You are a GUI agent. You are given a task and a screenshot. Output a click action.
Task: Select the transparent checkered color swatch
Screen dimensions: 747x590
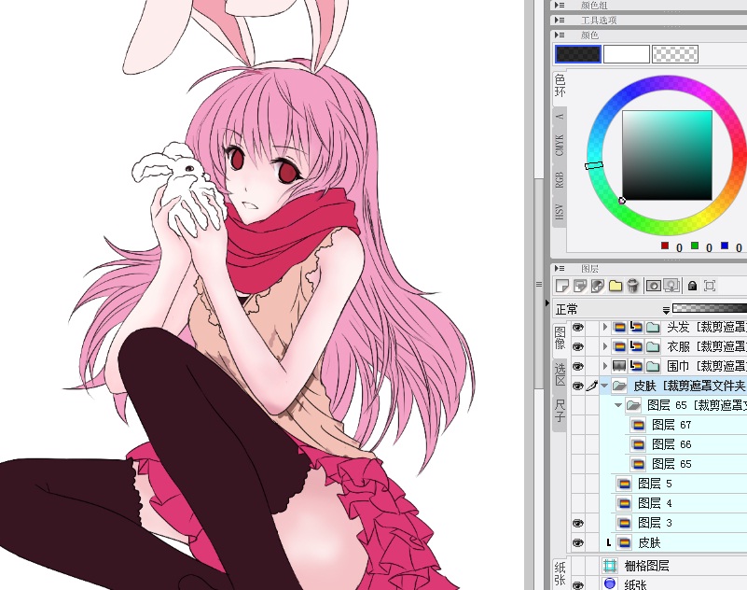coord(675,54)
